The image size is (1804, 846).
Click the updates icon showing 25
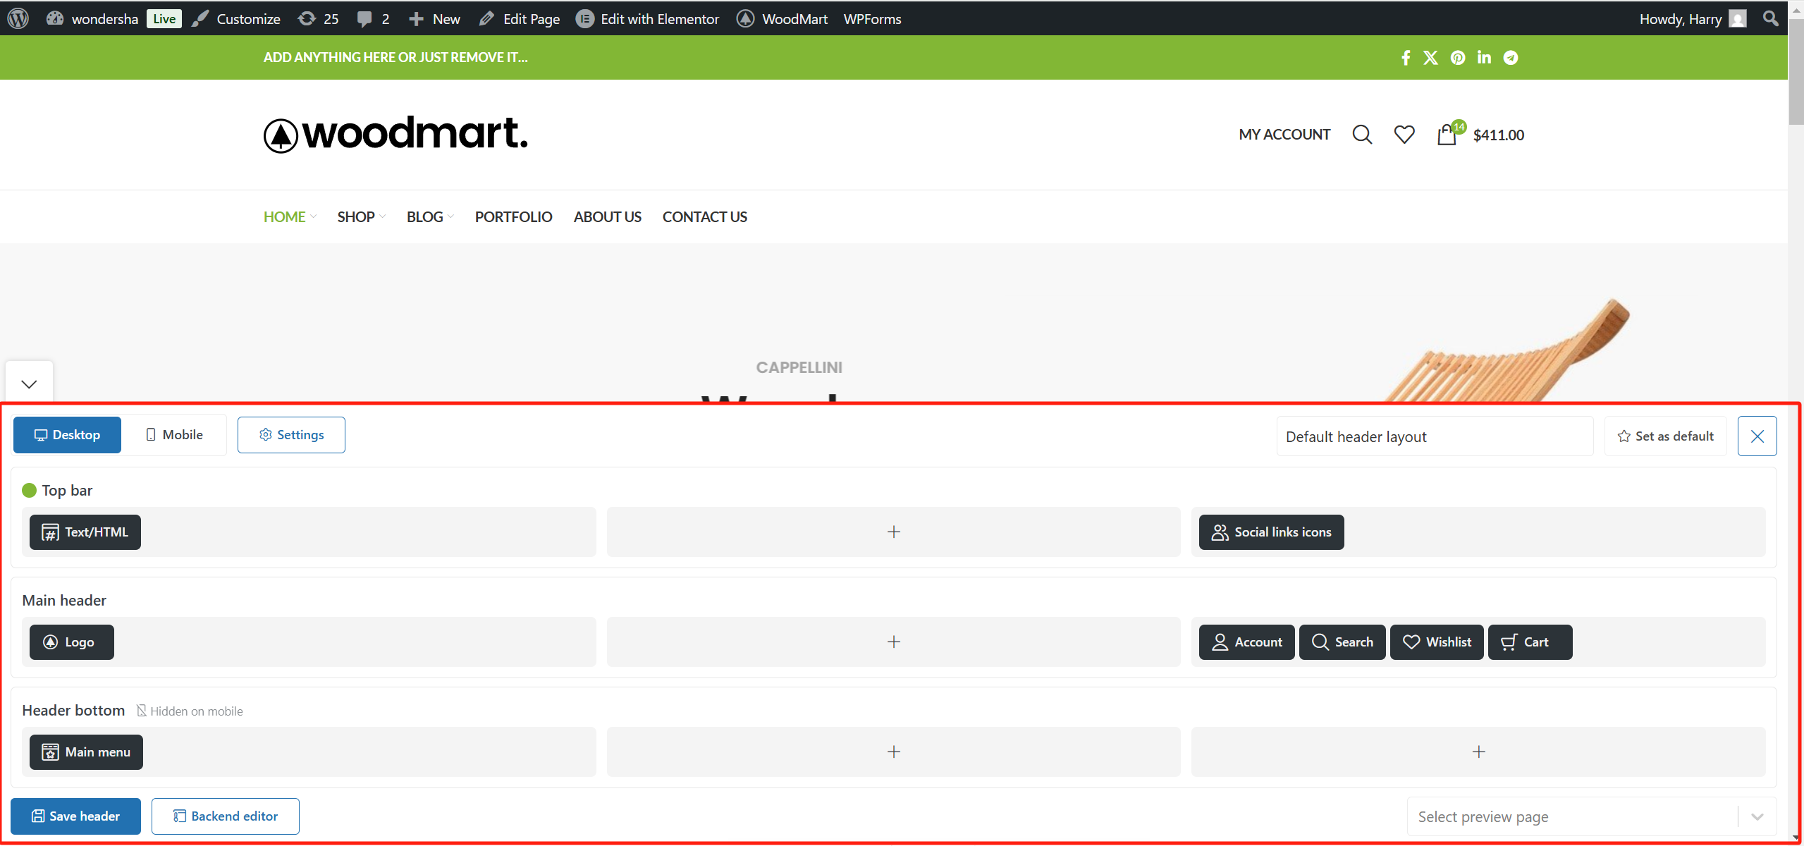[x=307, y=18]
